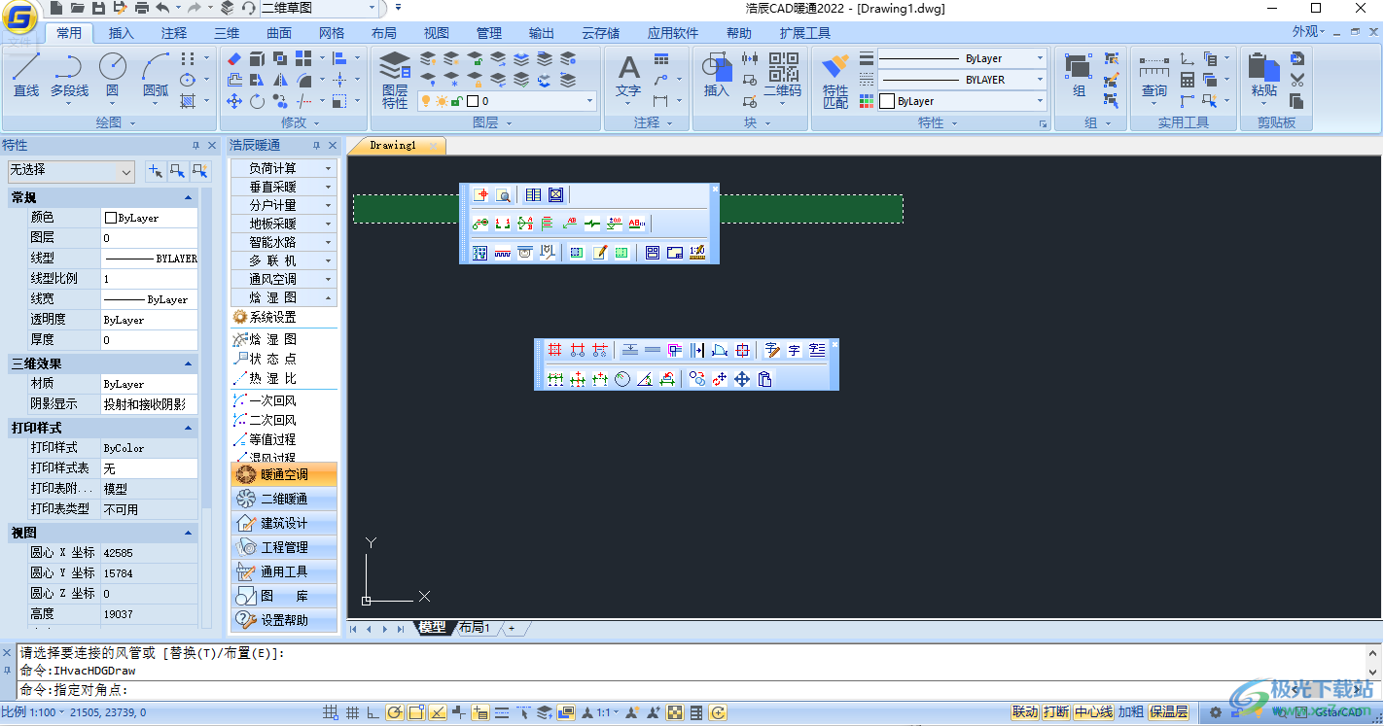Image resolution: width=1384 pixels, height=726 pixels.
Task: Toggle 联动 in the status bar
Action: [x=1025, y=712]
